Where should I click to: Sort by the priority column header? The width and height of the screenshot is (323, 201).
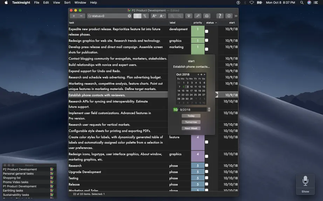[198, 23]
